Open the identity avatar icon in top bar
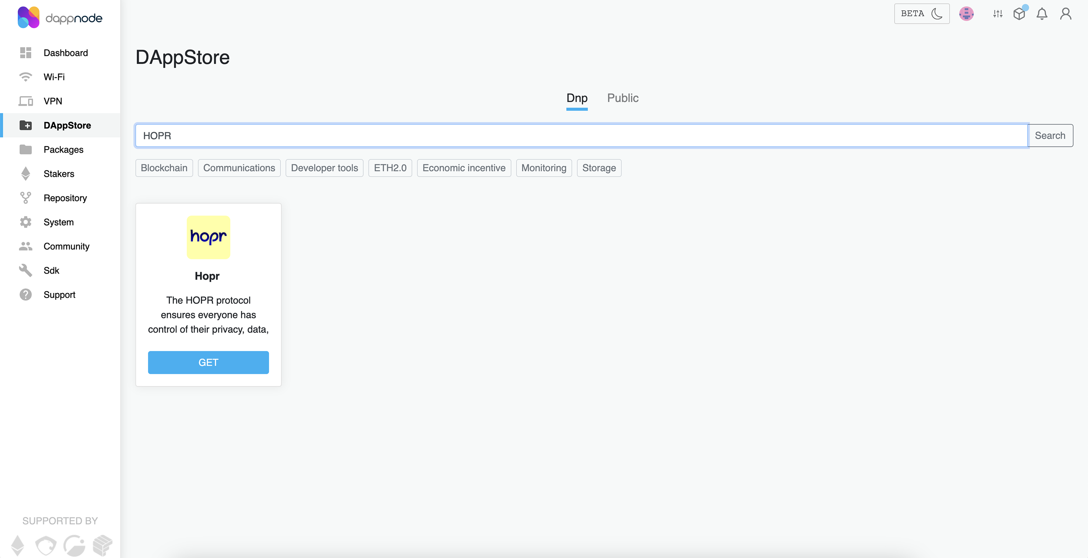1088x558 pixels. pos(966,14)
